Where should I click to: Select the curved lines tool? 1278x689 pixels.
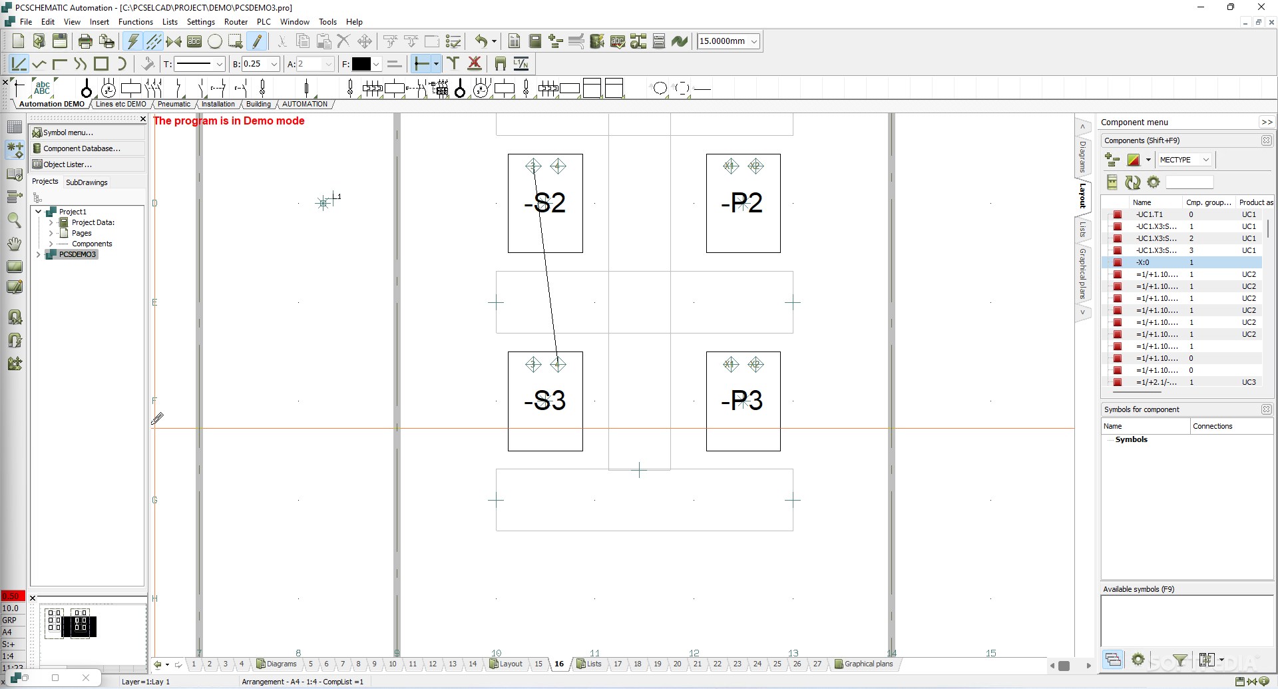pyautogui.click(x=81, y=64)
